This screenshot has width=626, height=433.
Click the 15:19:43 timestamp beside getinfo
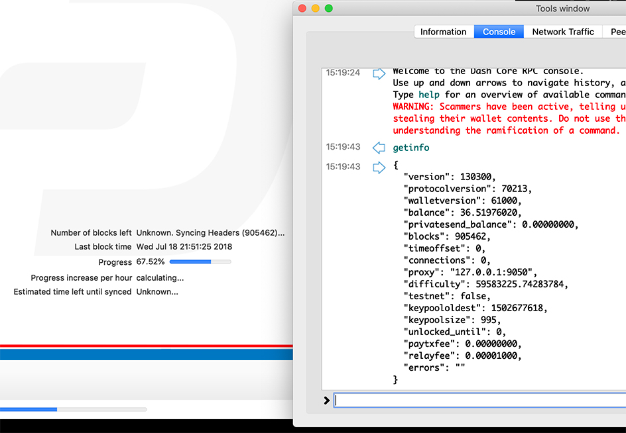tap(343, 147)
